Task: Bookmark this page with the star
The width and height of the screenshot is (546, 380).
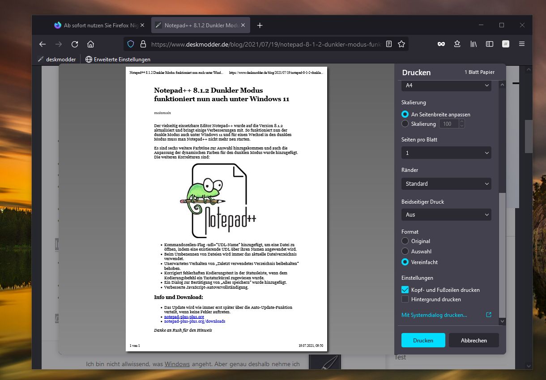Action: 401,44
